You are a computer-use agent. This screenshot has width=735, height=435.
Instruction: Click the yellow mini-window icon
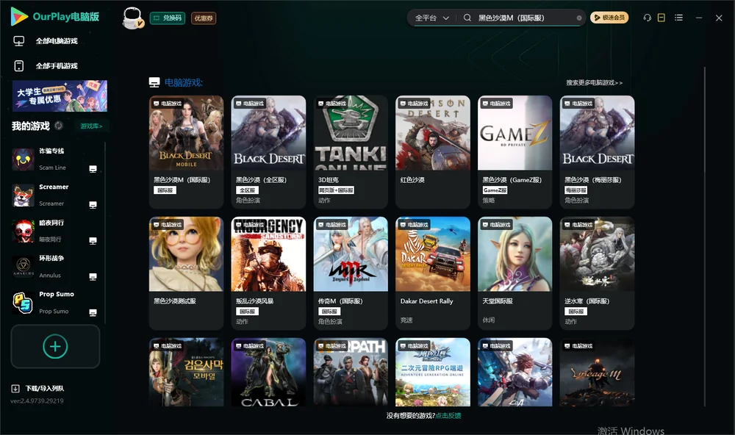pos(661,18)
